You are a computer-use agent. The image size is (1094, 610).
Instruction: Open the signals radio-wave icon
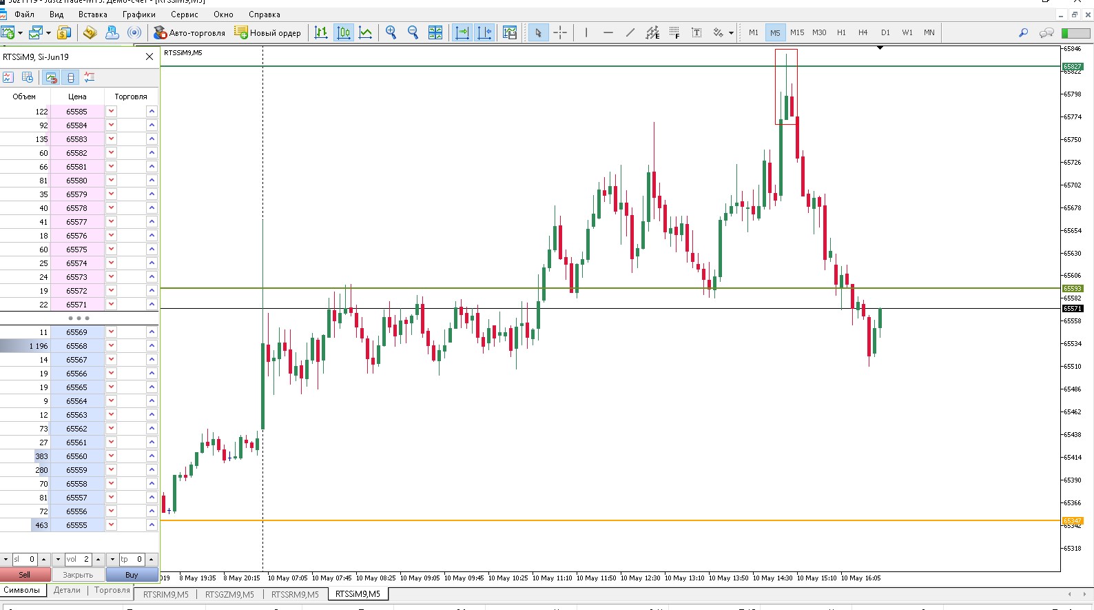135,32
